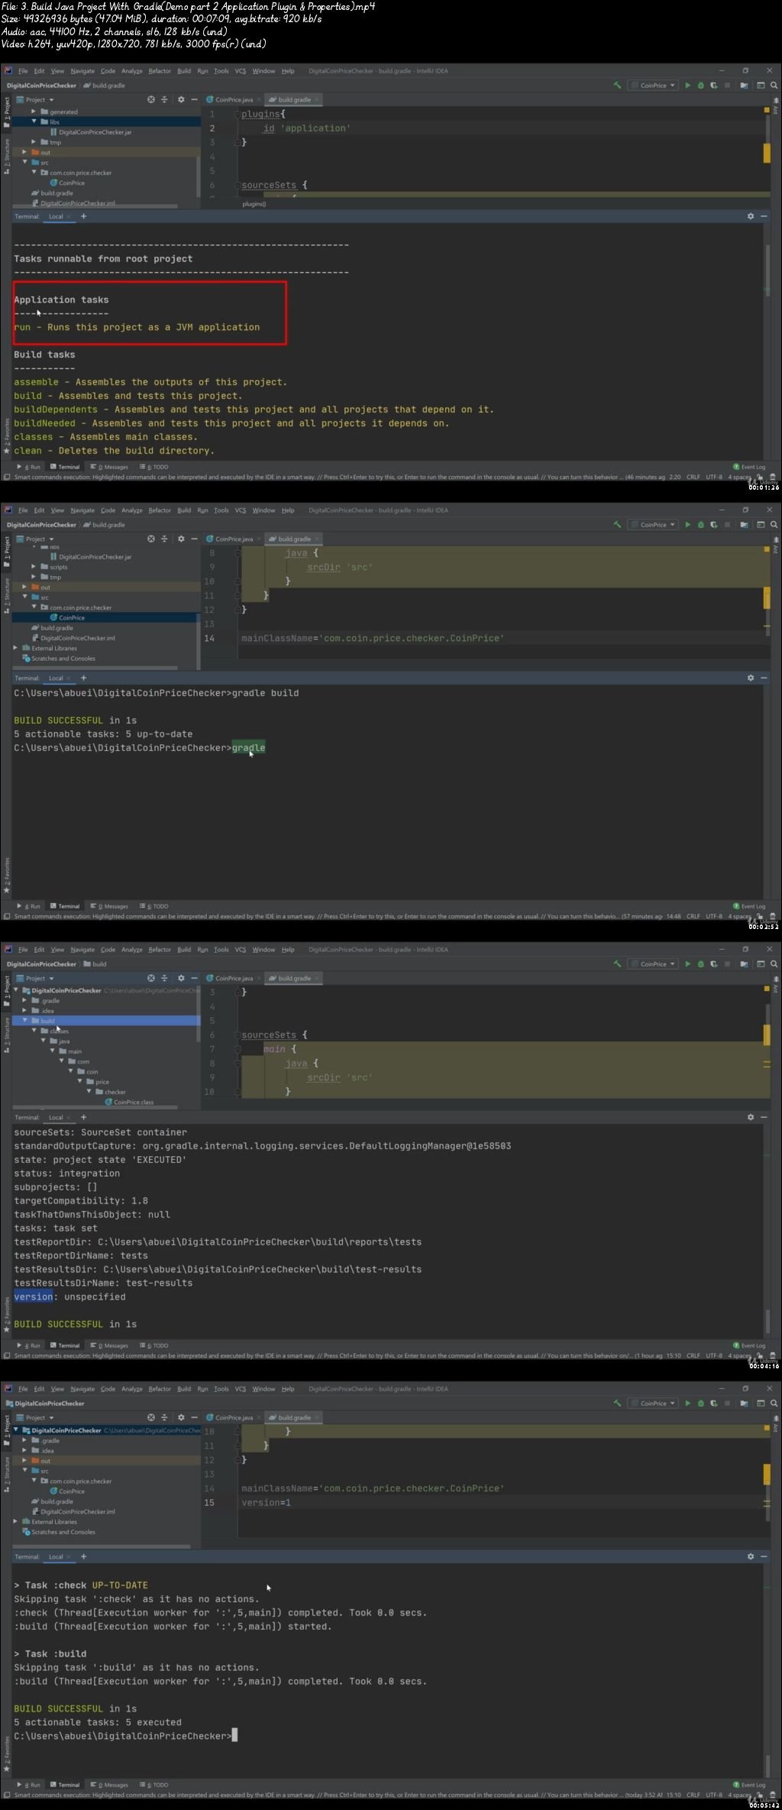
Task: Fold the plugins block in the 00:01:26 frame editor
Action: tap(238, 114)
